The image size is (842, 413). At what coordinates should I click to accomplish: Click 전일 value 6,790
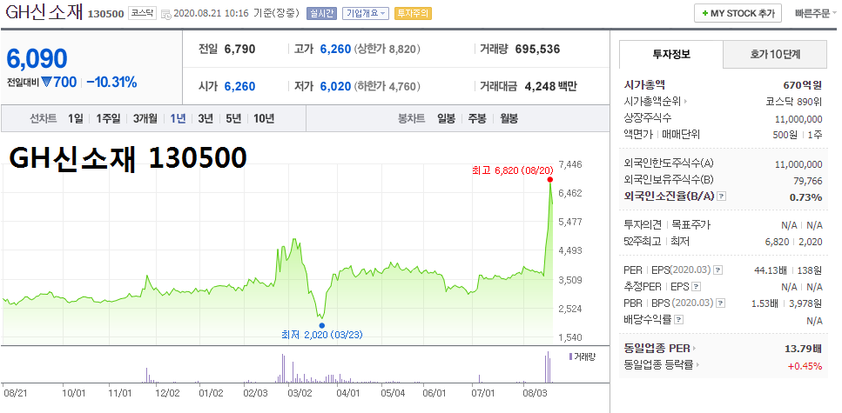point(240,50)
